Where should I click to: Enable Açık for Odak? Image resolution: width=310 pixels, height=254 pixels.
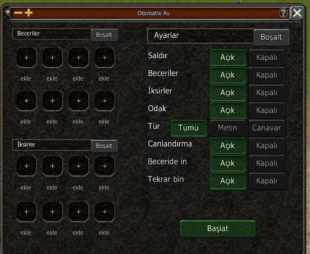click(228, 110)
